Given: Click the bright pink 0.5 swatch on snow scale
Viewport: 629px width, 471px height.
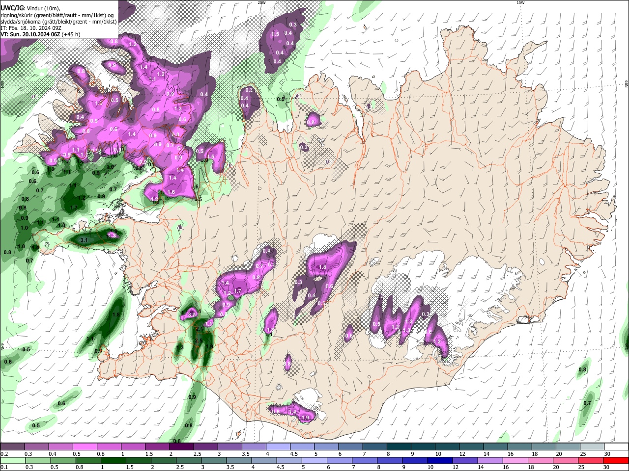Looking at the screenshot, I should point(85,447).
